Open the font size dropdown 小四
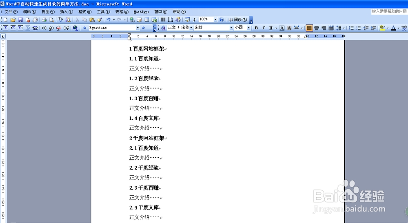This screenshot has width=408, height=223. (248, 28)
